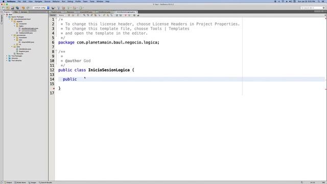
Task: Click the Open Project toolbar icon
Action: click(12, 8)
